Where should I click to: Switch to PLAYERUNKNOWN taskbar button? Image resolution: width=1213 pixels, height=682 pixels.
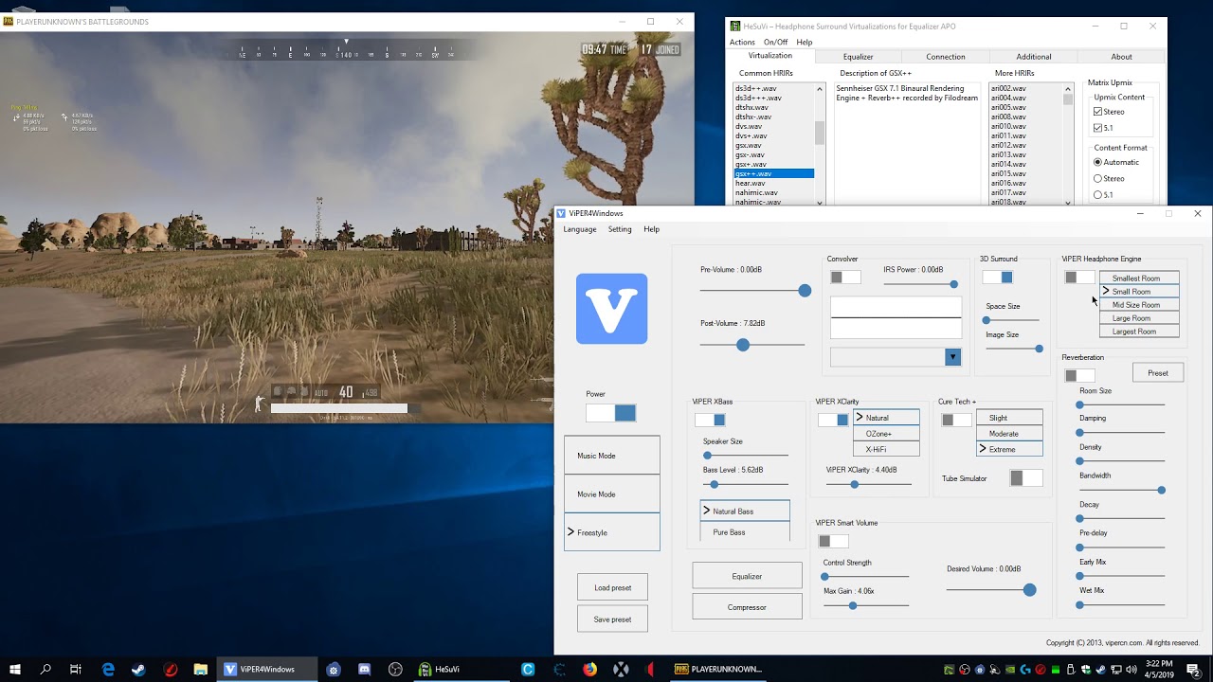click(x=717, y=669)
